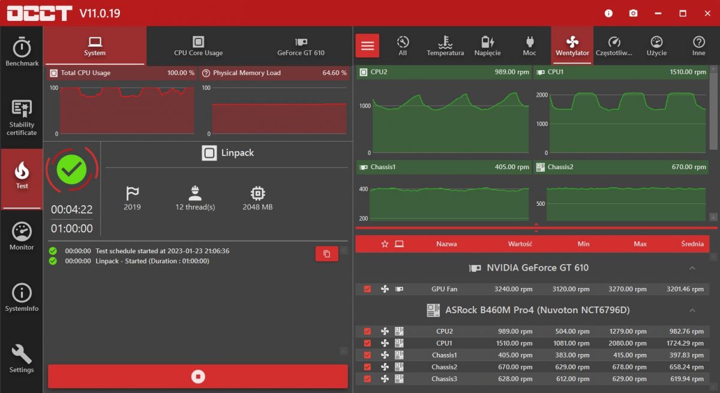
Task: Sort by the Wartość column header
Action: pyautogui.click(x=520, y=244)
